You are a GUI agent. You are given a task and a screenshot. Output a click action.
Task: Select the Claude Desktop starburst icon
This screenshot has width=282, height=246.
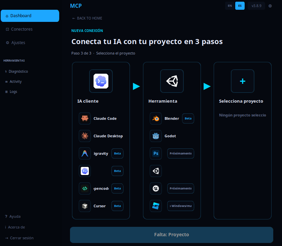85,136
